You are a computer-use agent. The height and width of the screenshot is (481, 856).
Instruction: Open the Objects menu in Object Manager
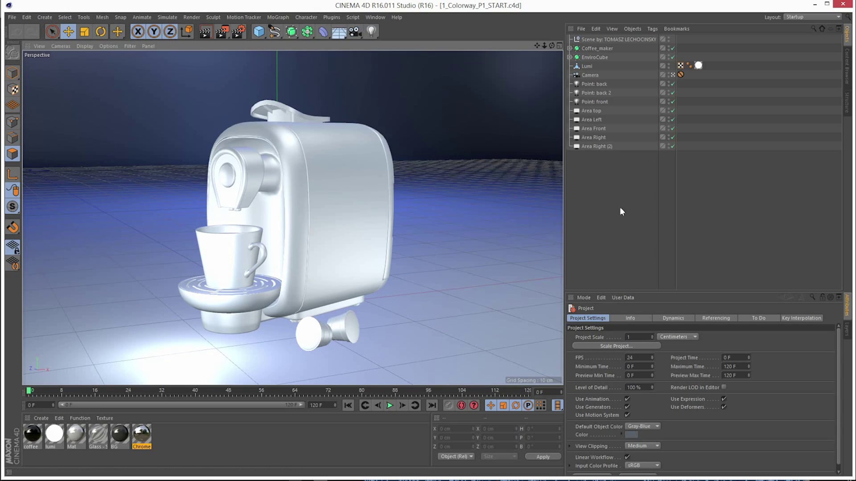[632, 29]
